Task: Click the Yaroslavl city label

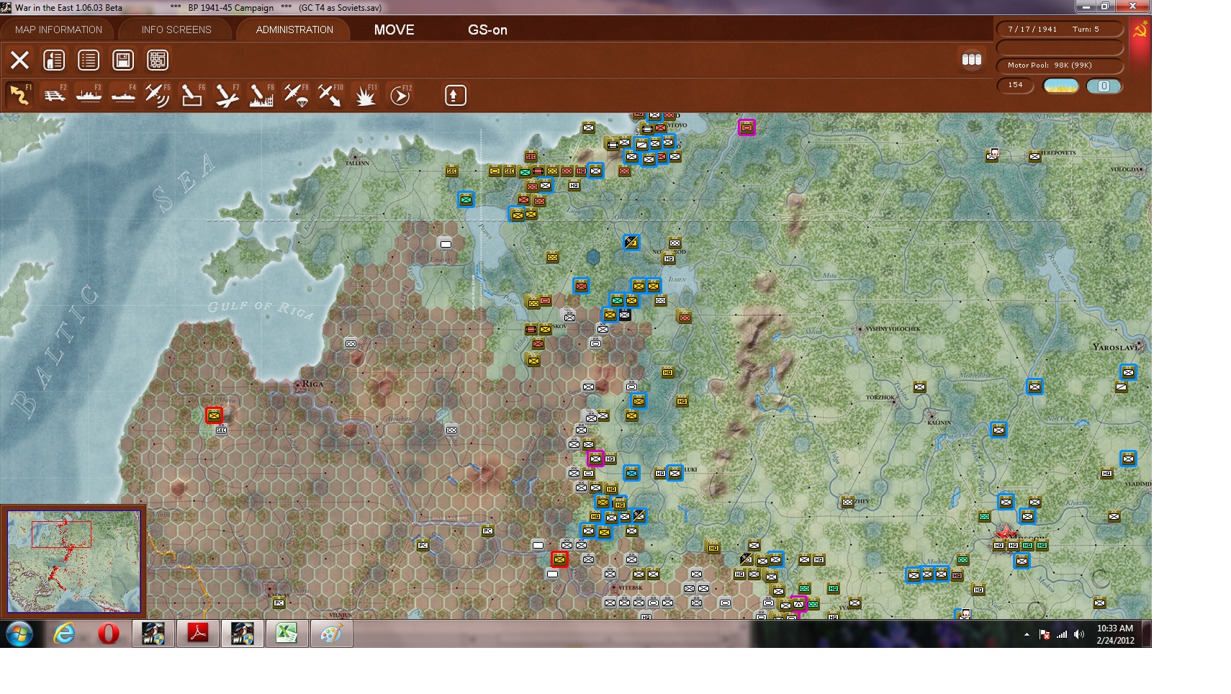Action: tap(1116, 347)
